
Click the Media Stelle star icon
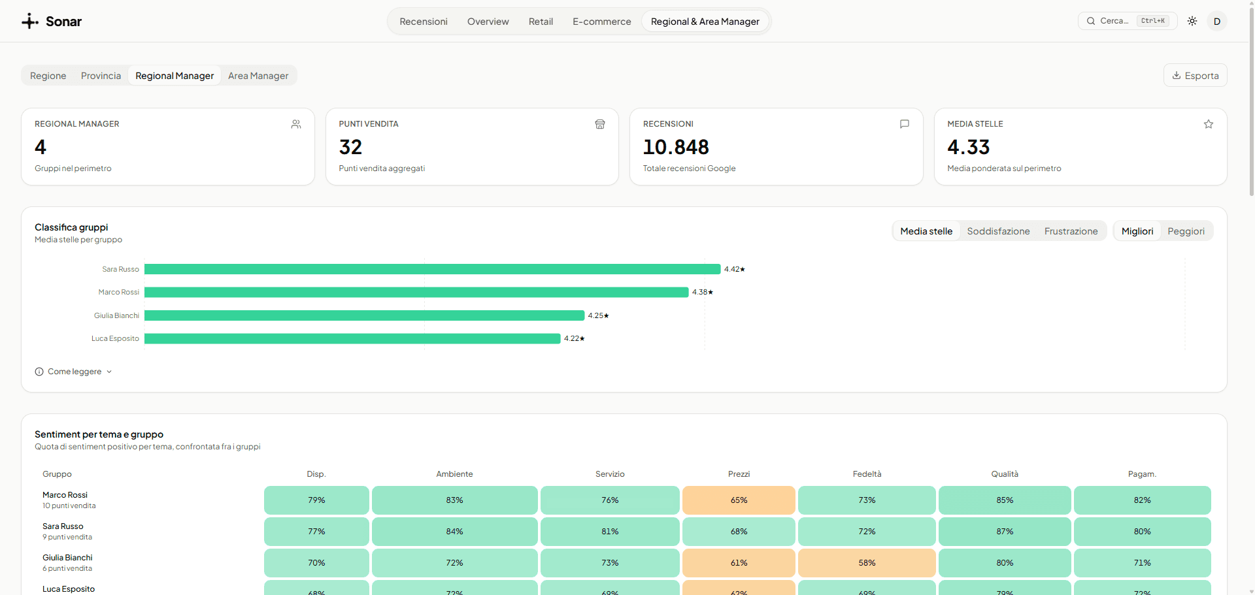tap(1209, 124)
